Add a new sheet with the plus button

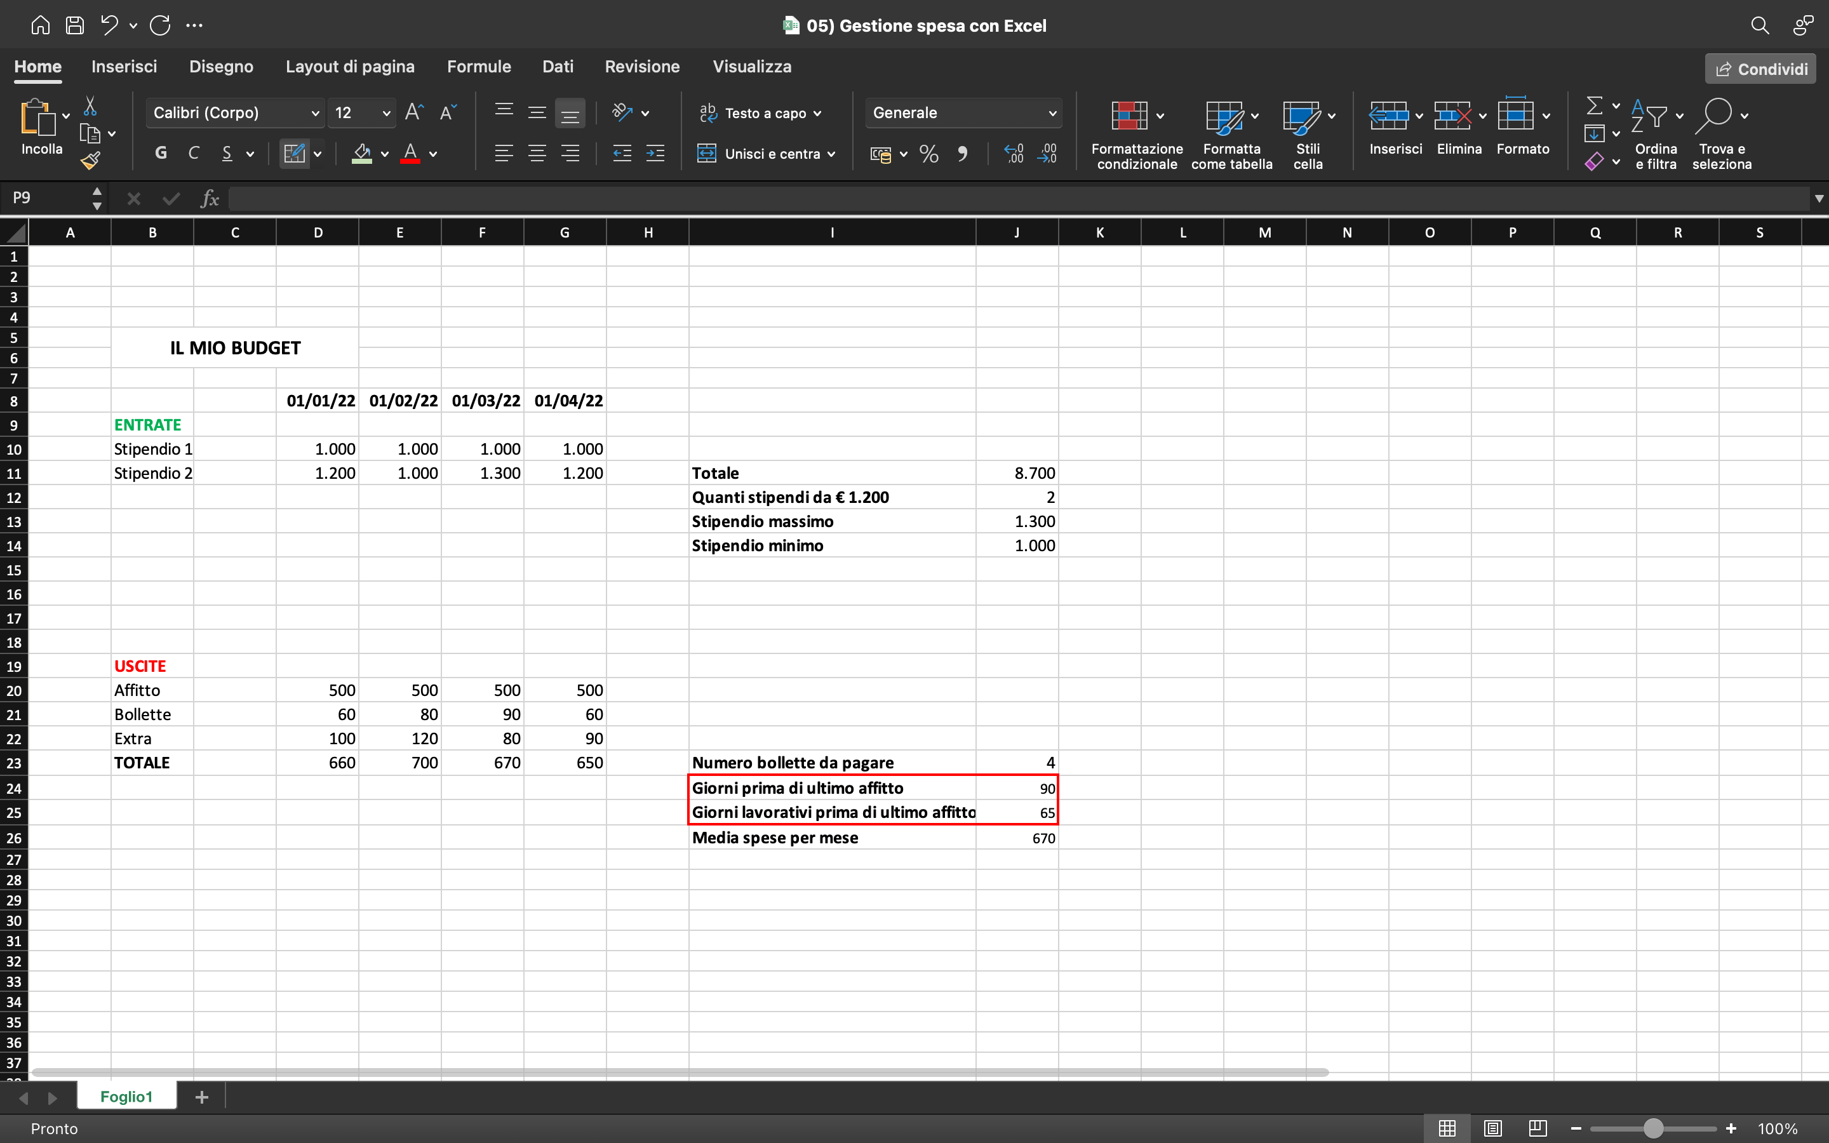point(201,1096)
